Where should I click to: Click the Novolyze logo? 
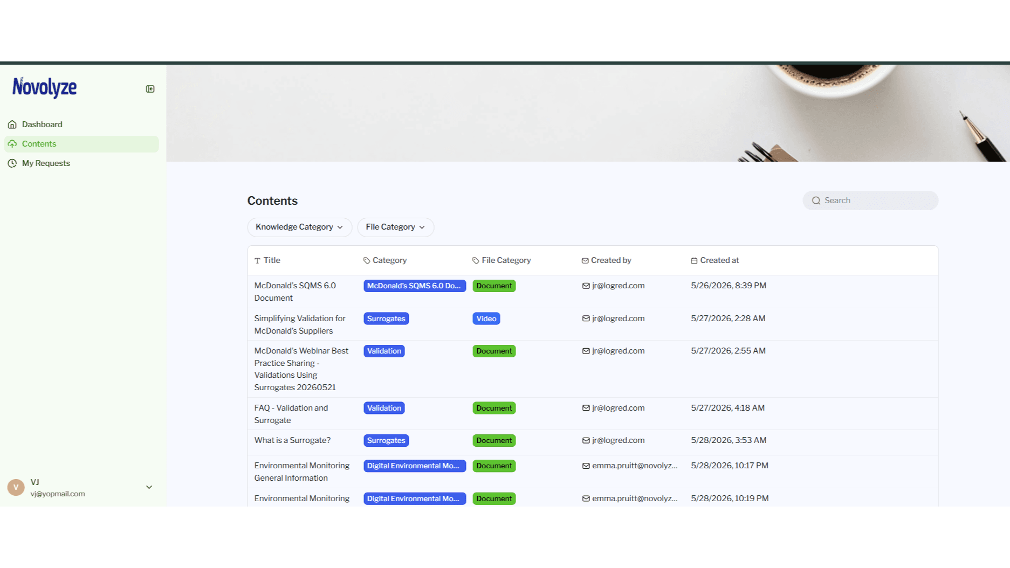(x=45, y=87)
